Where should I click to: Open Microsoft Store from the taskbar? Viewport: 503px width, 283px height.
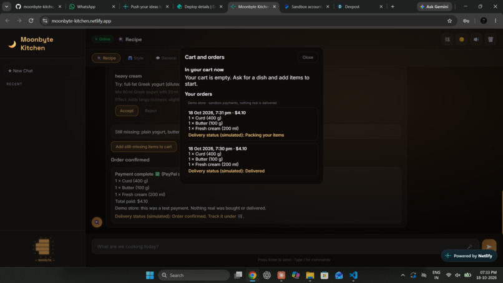coord(325,276)
